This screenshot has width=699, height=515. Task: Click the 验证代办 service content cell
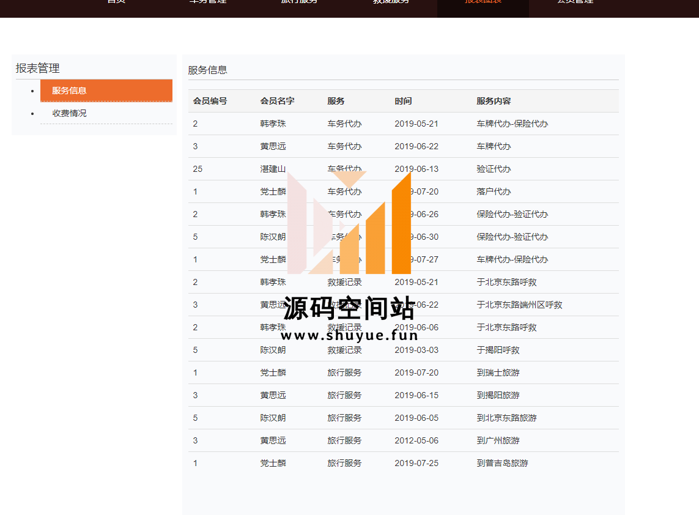(494, 169)
